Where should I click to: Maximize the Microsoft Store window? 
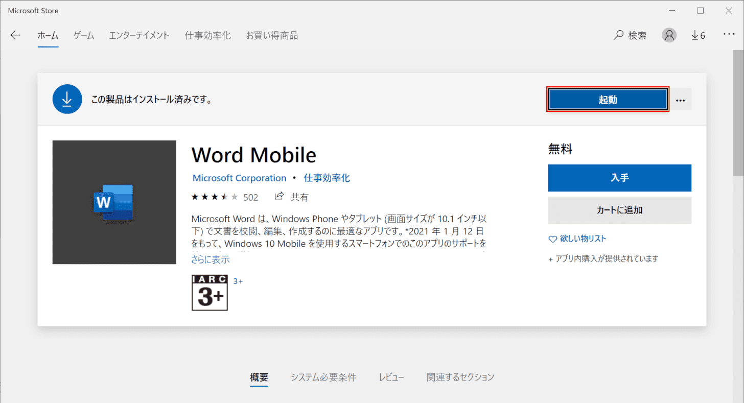click(x=701, y=10)
